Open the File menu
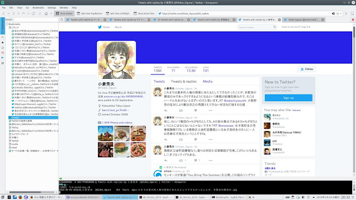The height and width of the screenshot is (200, 356). coord(4,8)
